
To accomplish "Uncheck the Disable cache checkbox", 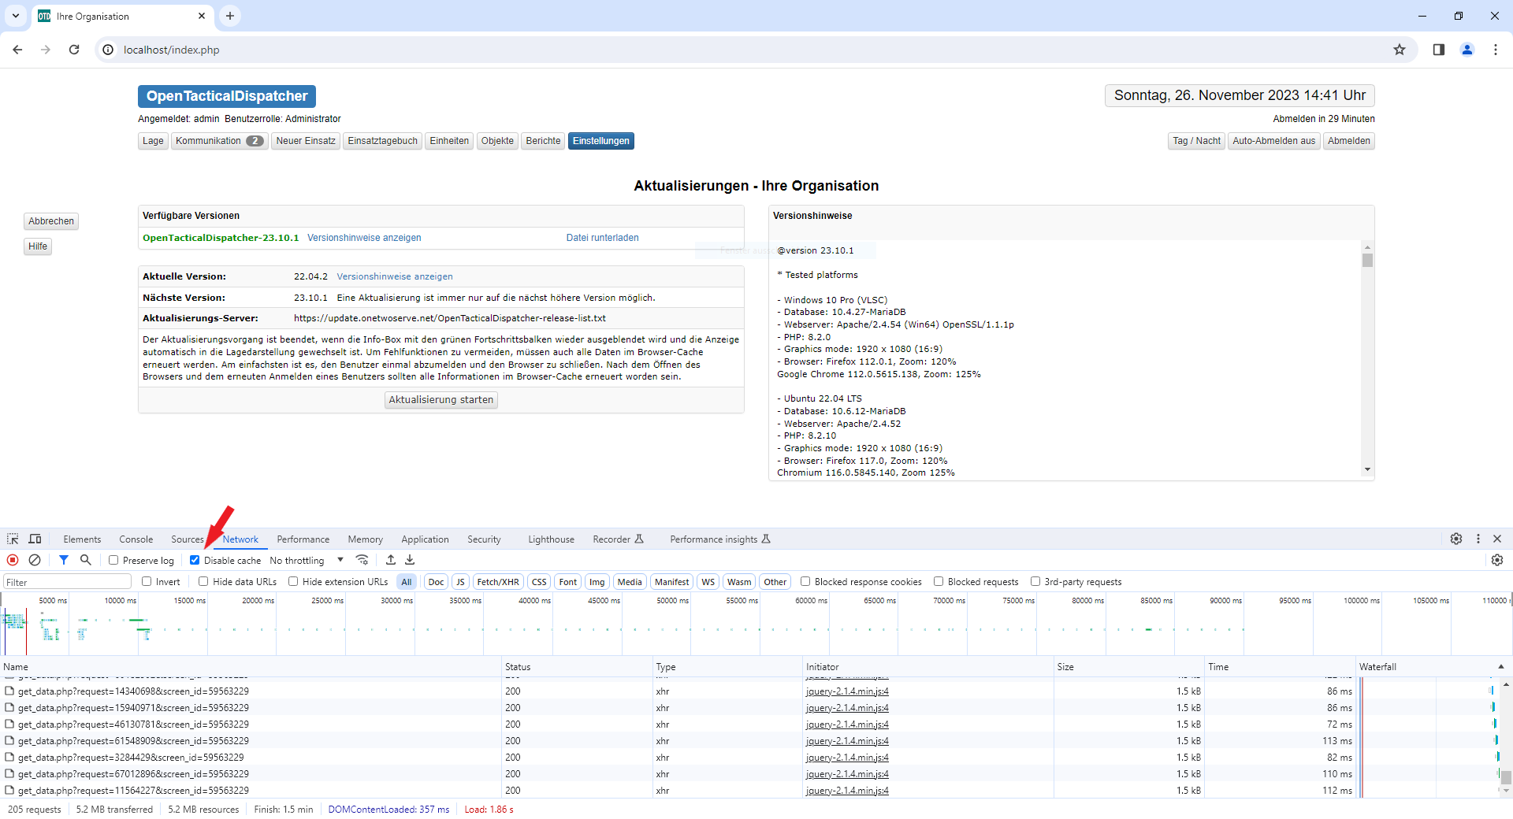I will pos(195,560).
